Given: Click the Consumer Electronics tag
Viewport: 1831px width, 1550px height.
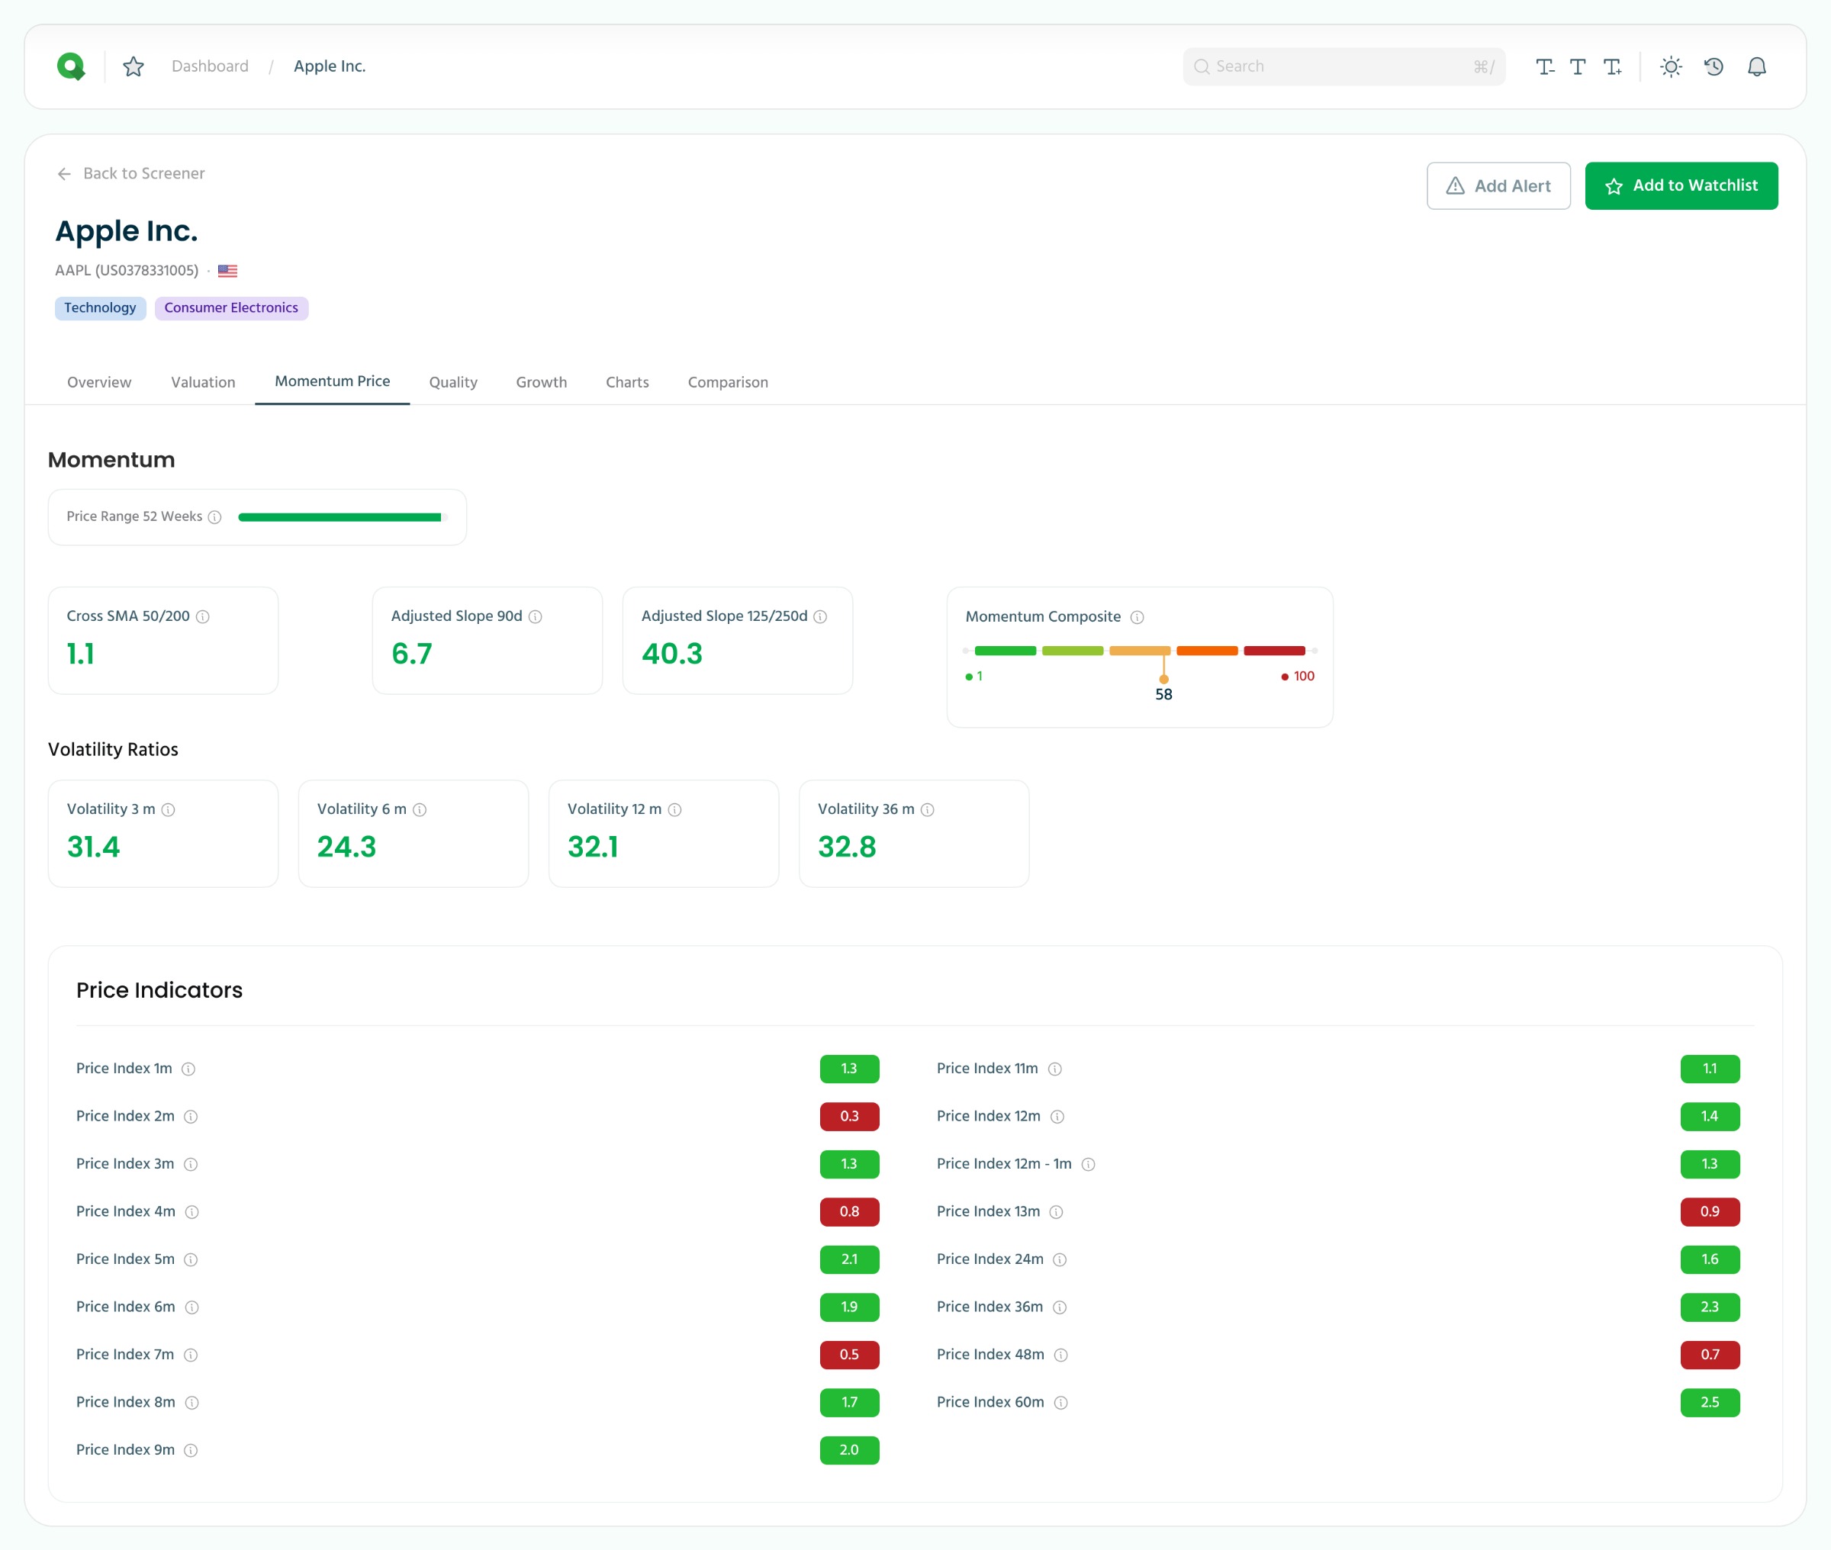Looking at the screenshot, I should tap(231, 308).
